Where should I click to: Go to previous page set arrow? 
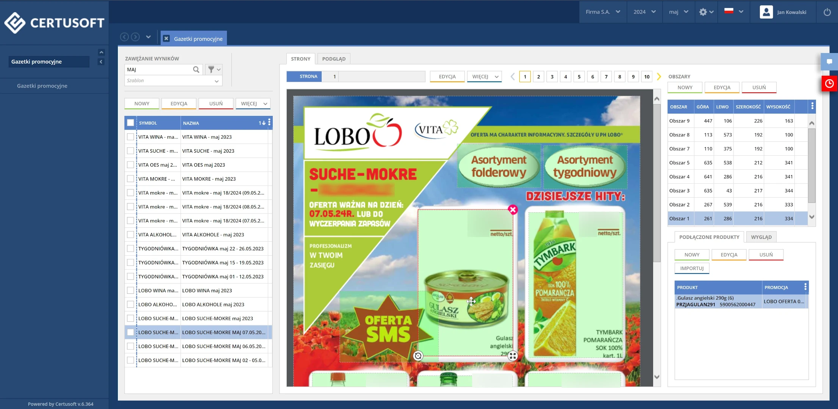point(513,76)
